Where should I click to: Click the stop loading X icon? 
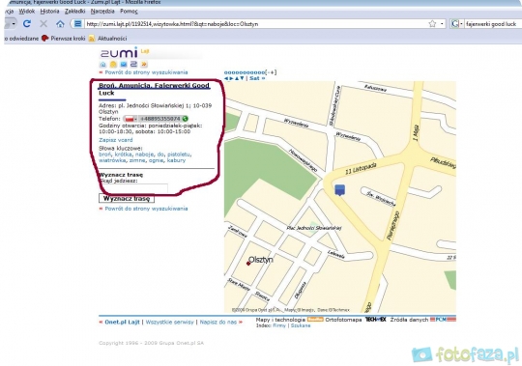tap(43, 24)
